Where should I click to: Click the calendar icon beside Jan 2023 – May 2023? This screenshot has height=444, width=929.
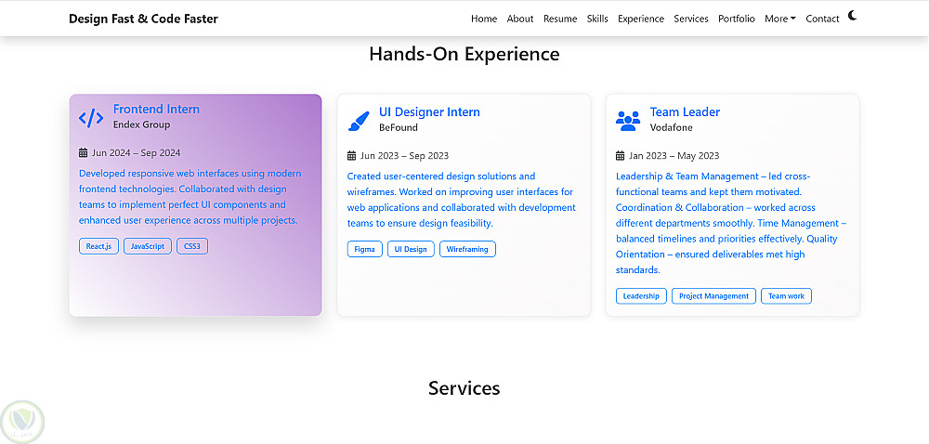pyautogui.click(x=620, y=156)
